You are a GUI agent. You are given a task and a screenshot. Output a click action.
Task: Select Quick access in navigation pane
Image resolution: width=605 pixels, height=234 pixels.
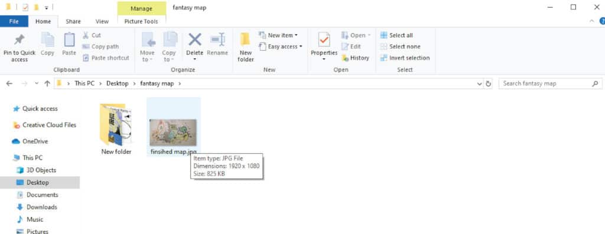tap(35, 109)
